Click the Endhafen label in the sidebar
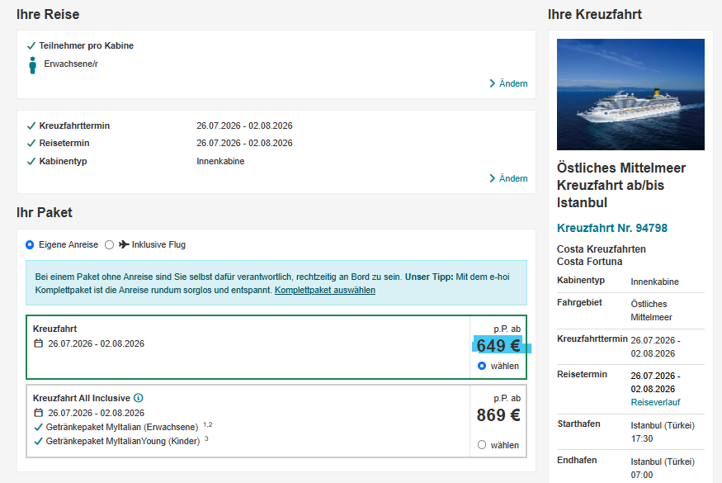Viewport: 722px width, 483px height. tap(577, 461)
